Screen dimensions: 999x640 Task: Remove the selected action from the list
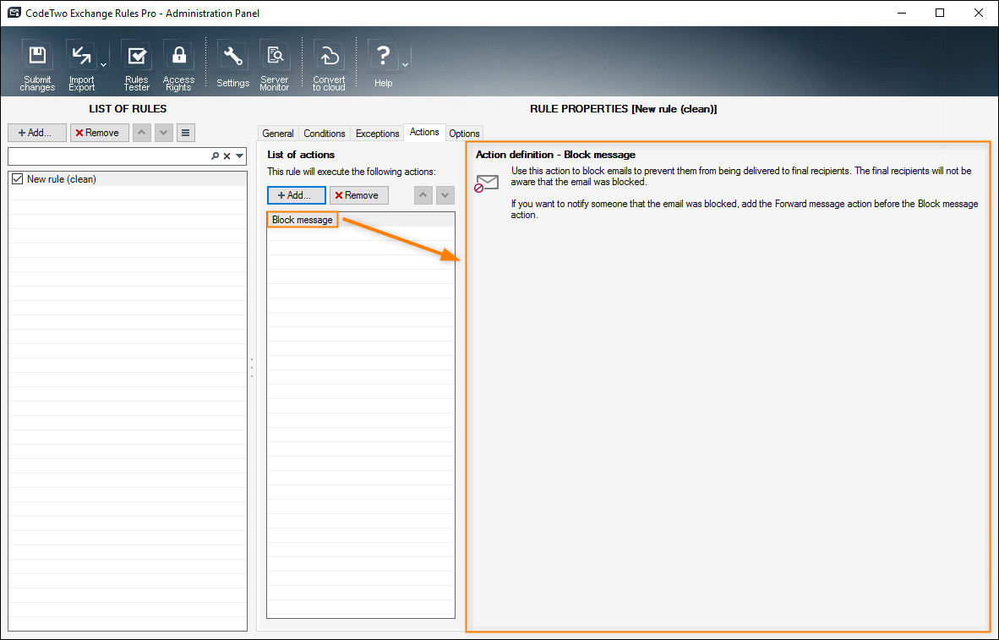point(358,195)
